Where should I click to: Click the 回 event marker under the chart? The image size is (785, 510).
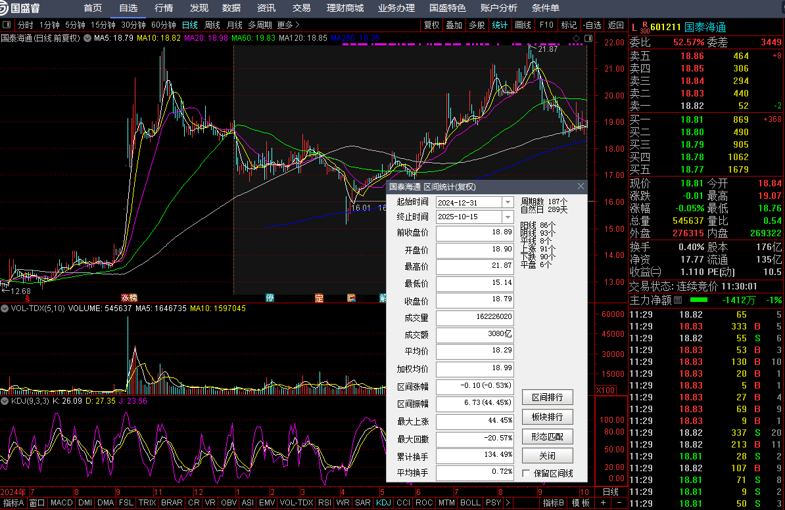point(352,298)
